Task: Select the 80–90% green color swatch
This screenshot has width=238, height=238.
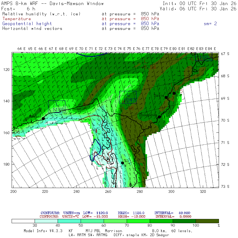Action: [x=161, y=221]
